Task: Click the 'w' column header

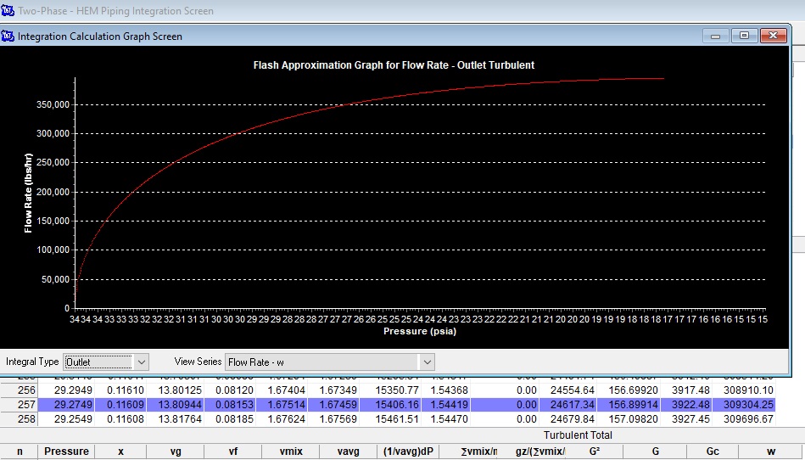Action: 770,452
